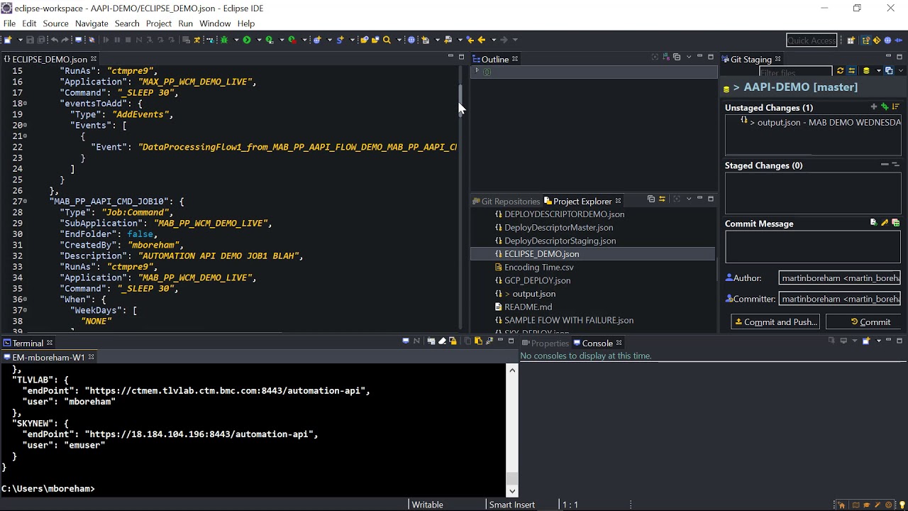Viewport: 908px width, 511px height.
Task: Select GCP_DEPLOY.json in Project Explorer
Action: coord(537,280)
